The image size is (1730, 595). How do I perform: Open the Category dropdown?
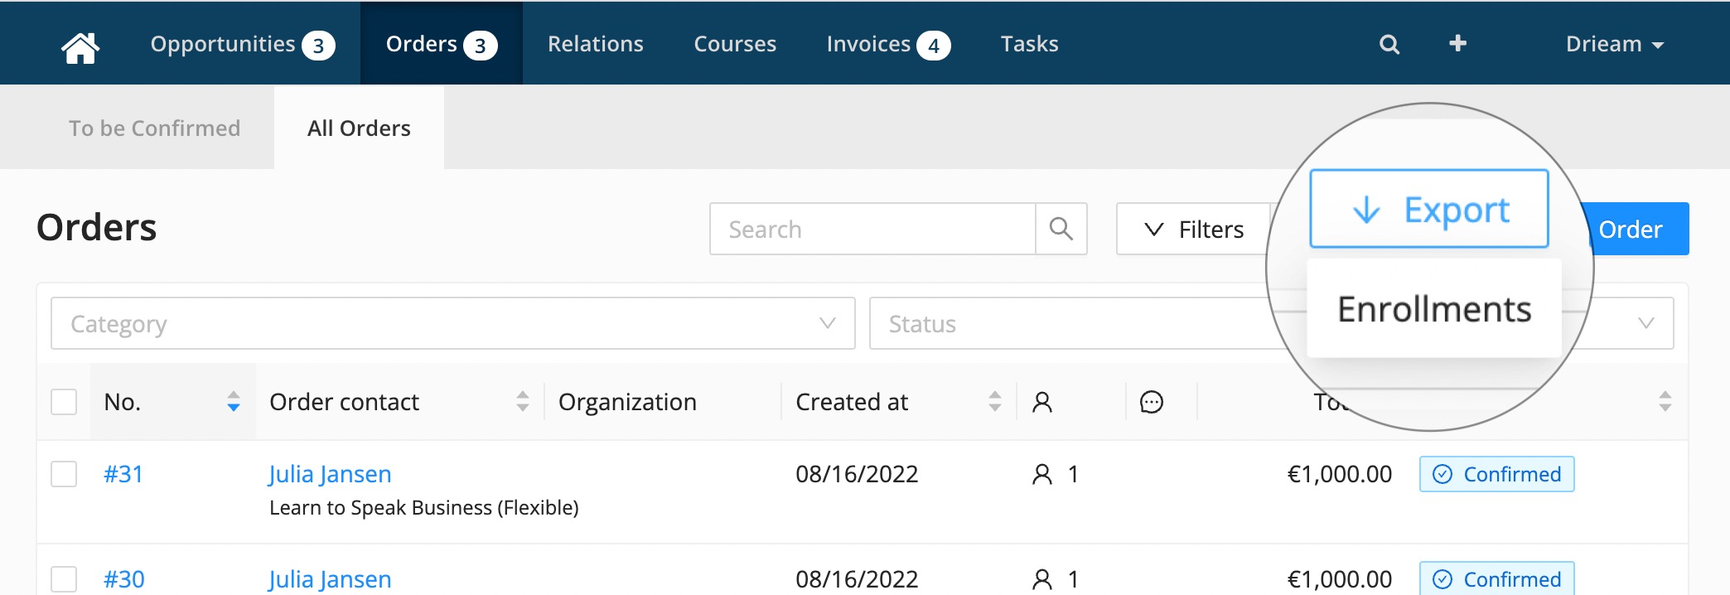coord(452,324)
